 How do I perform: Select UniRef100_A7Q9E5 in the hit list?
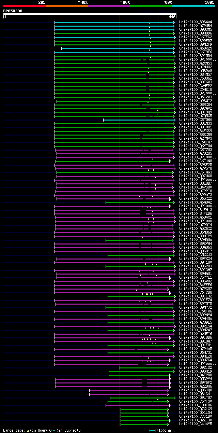(x=196, y=323)
